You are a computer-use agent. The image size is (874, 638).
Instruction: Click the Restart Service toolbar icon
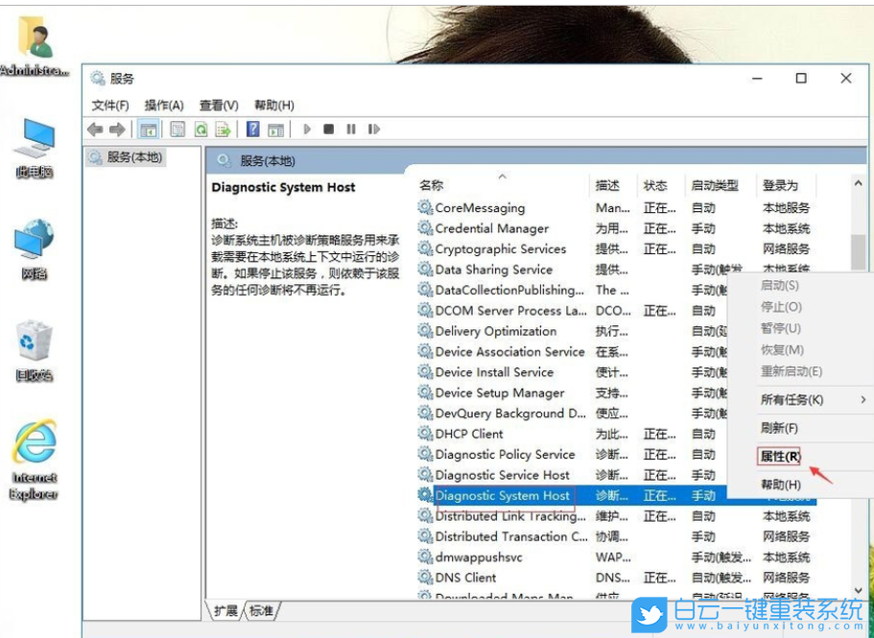[x=373, y=130]
